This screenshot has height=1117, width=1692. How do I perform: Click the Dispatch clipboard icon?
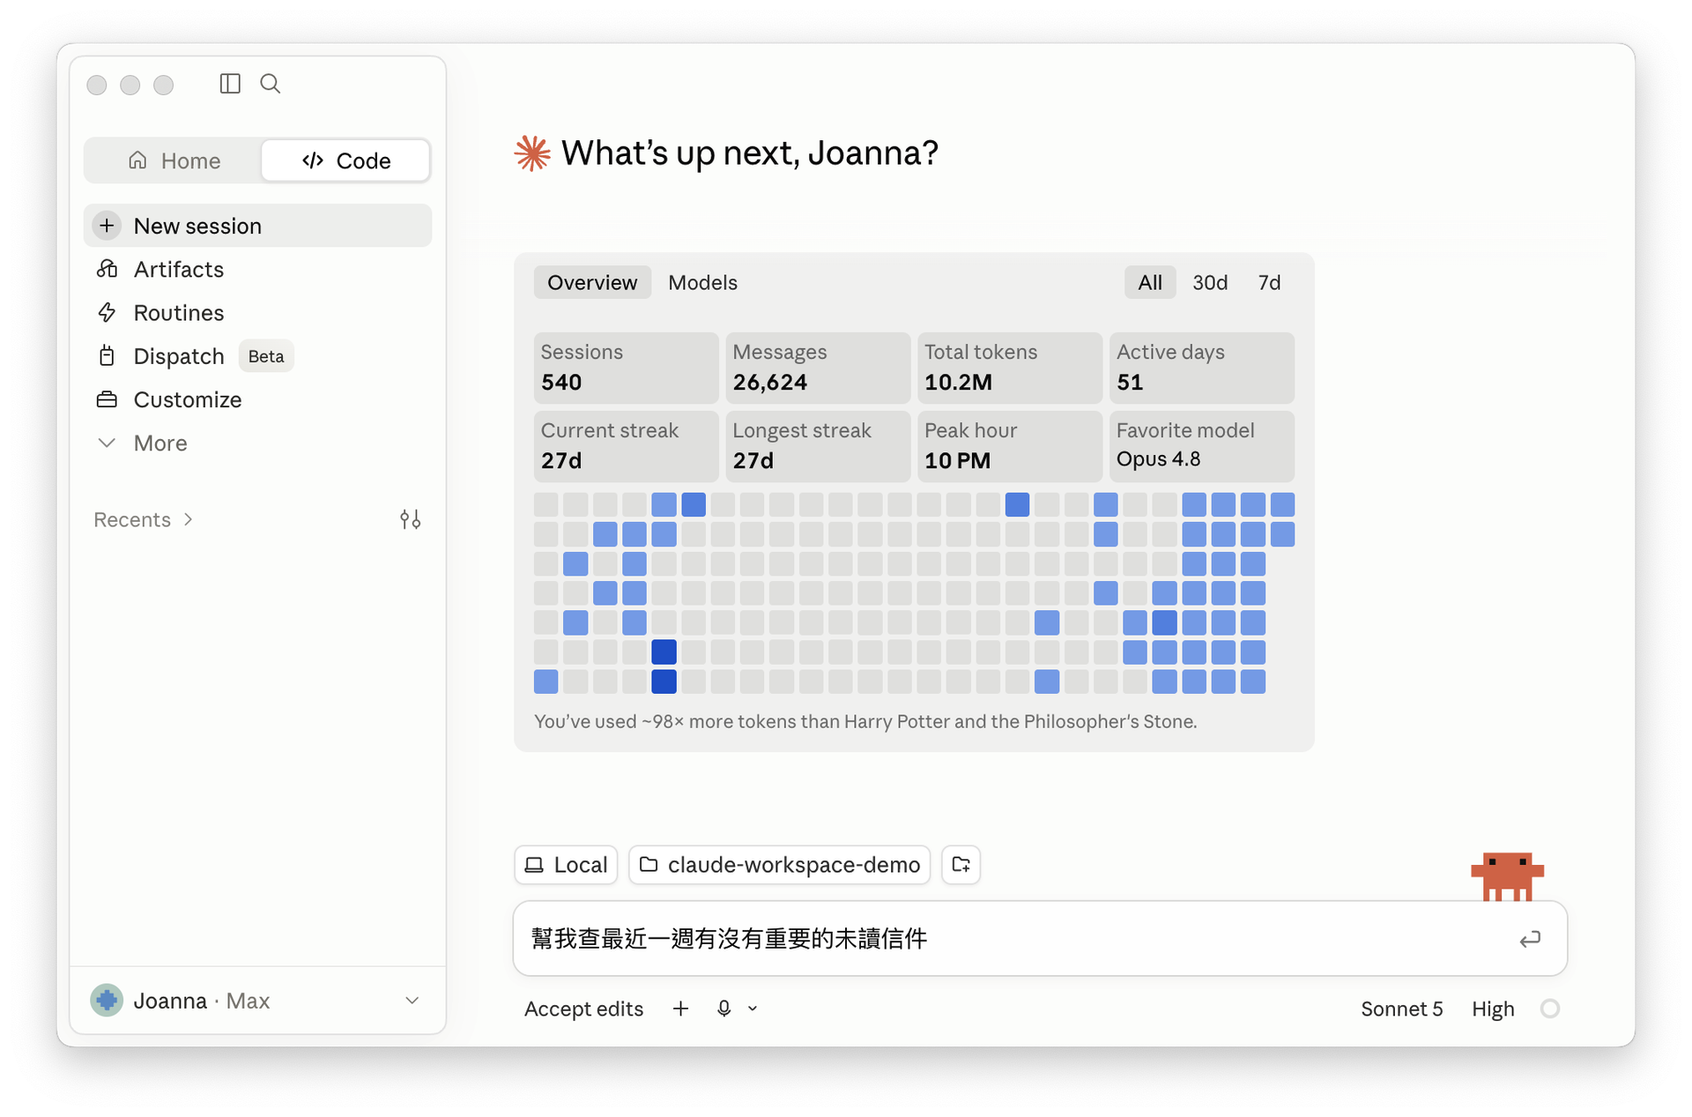107,356
